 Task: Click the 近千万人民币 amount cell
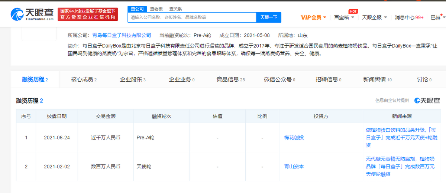pyautogui.click(x=106, y=138)
